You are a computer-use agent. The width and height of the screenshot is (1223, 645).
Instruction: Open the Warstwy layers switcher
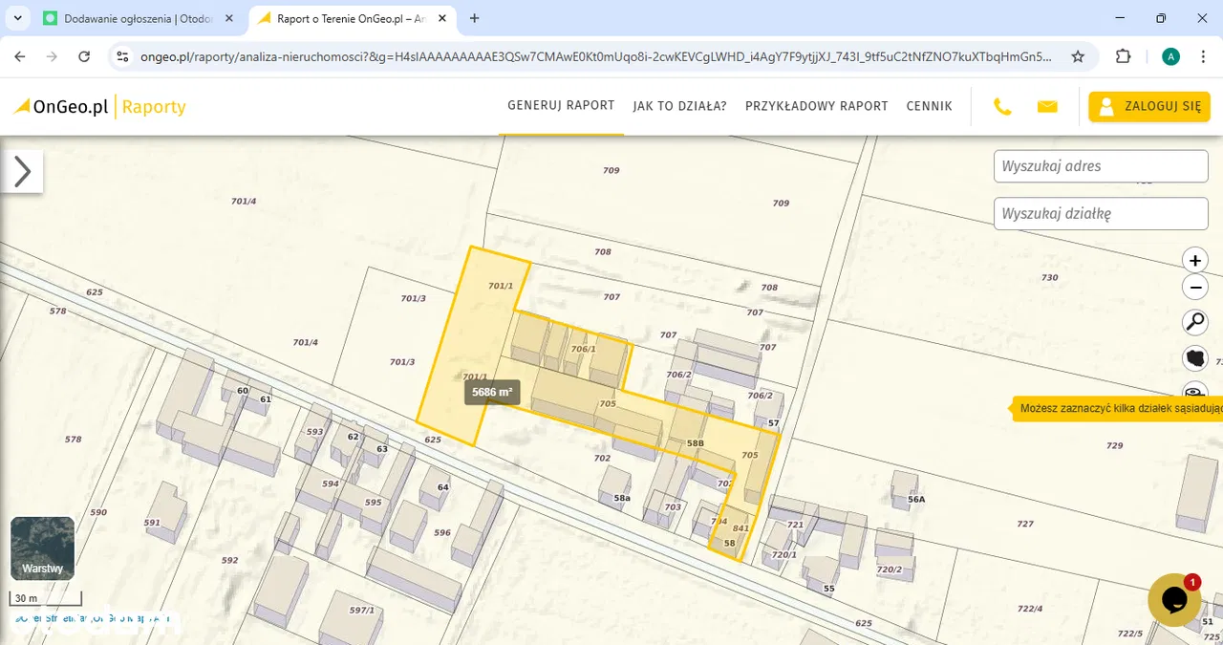pos(42,548)
